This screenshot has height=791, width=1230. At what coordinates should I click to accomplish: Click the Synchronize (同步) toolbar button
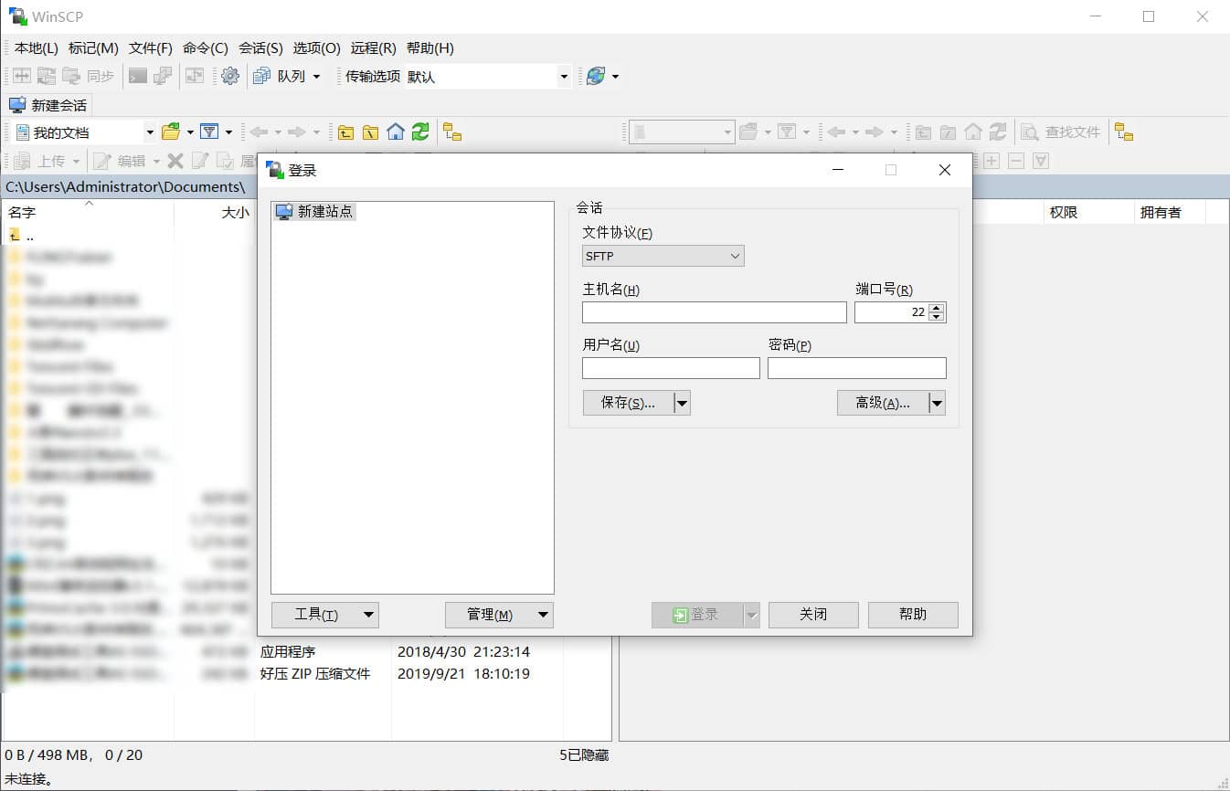click(89, 76)
